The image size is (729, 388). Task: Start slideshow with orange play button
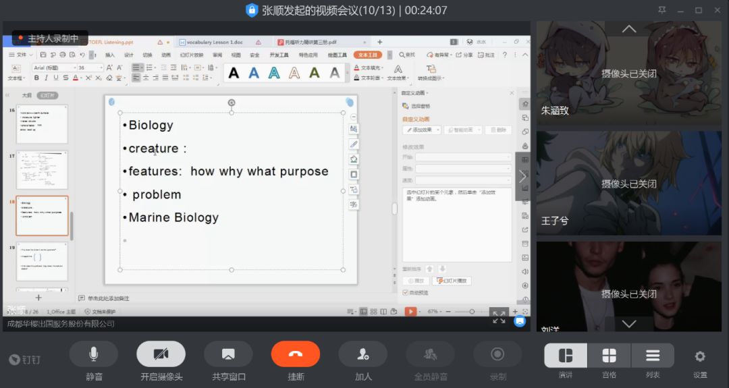[x=410, y=311]
